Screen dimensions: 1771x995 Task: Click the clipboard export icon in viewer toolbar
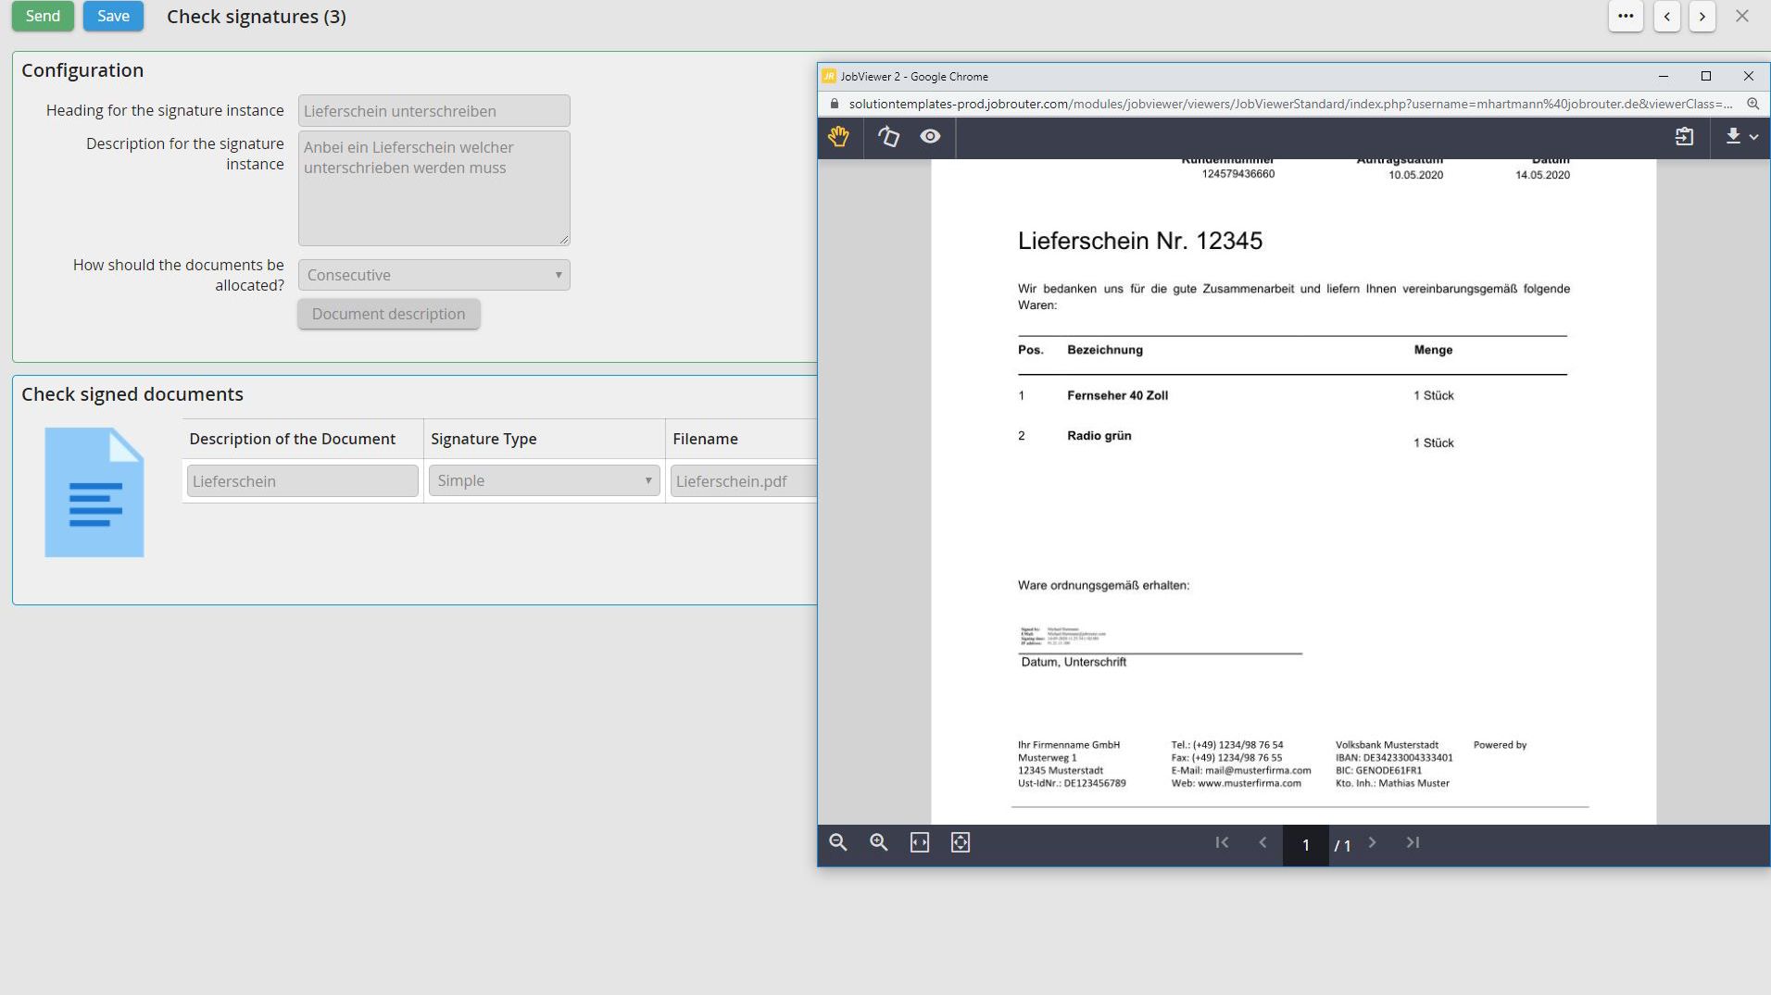point(1684,137)
